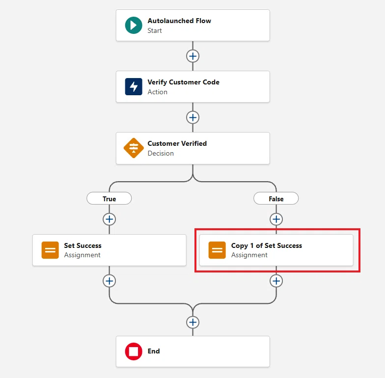The image size is (385, 378).
Task: Add element below Set Success assignment
Action: coord(109,281)
